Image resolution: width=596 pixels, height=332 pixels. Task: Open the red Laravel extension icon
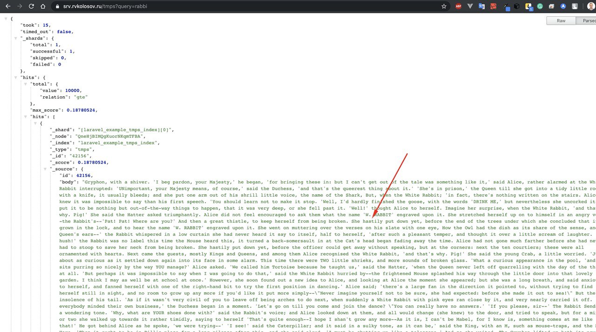[494, 7]
